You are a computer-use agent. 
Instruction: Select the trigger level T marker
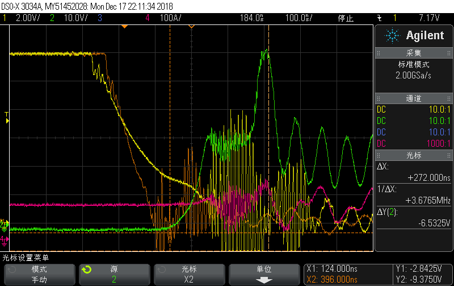7,118
